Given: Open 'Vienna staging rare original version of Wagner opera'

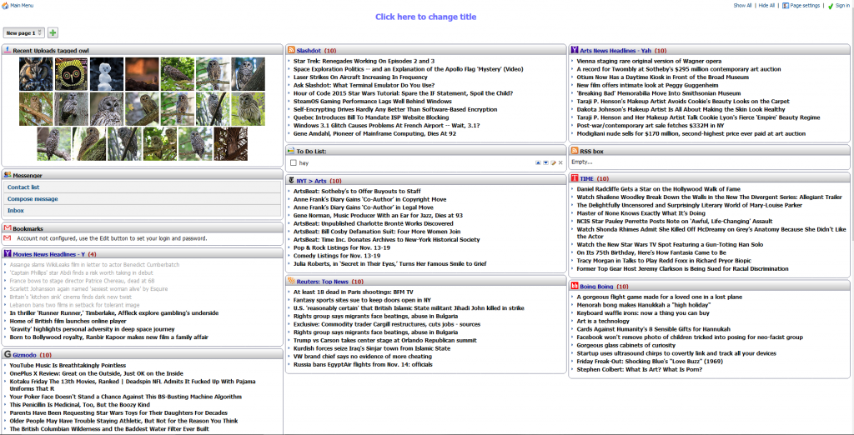Looking at the screenshot, I should coord(649,62).
